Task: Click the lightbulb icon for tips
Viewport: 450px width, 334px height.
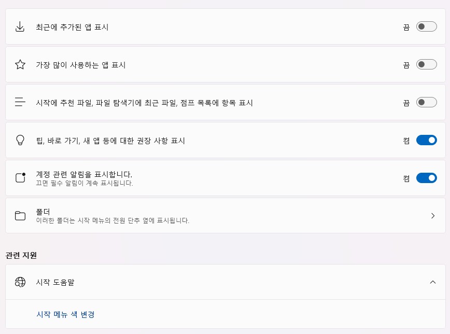Action: (20, 141)
